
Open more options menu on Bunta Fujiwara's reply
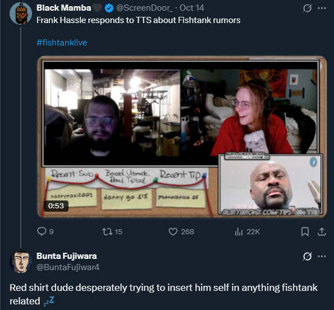(x=322, y=256)
